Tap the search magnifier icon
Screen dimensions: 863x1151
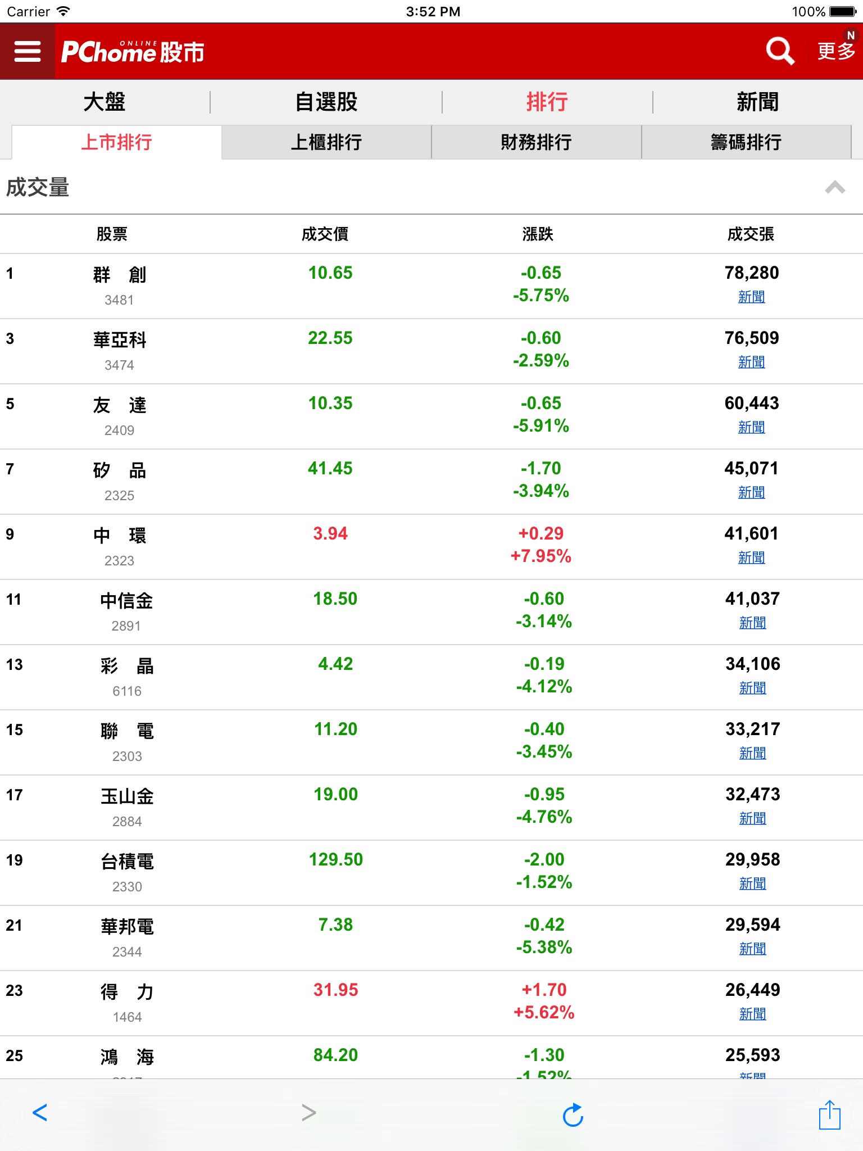tap(780, 51)
